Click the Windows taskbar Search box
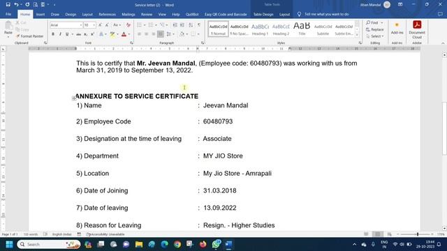 pos(48,245)
